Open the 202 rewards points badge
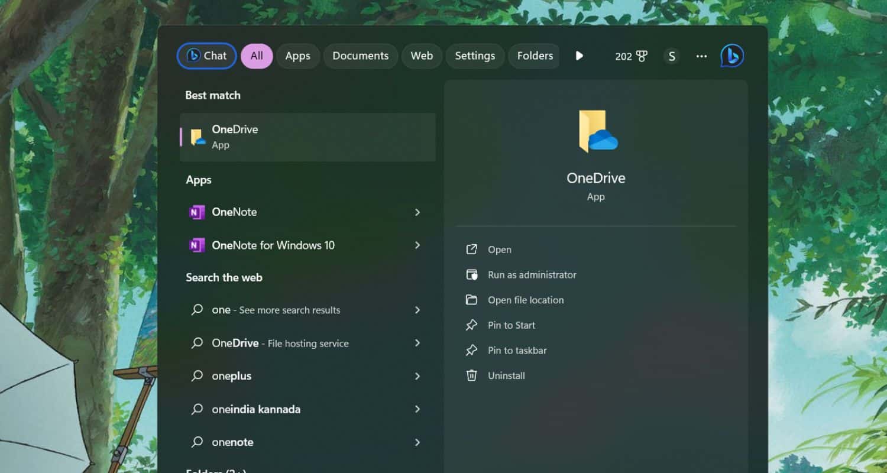Viewport: 887px width, 473px height. point(631,56)
